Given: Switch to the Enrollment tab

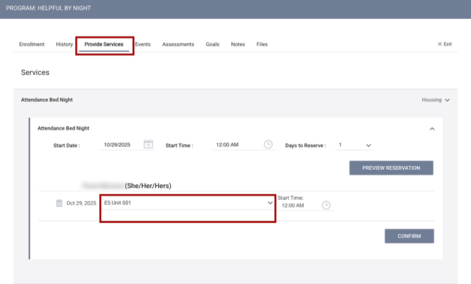Looking at the screenshot, I should pos(32,44).
